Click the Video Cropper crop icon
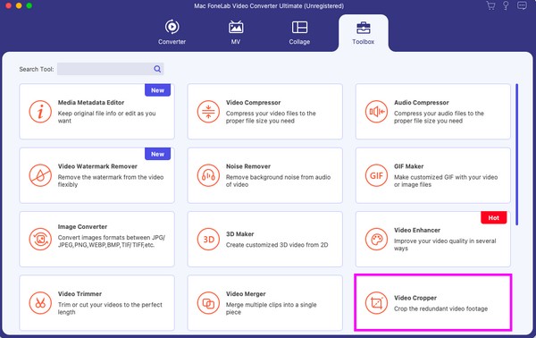This screenshot has height=338, width=536. click(x=376, y=303)
